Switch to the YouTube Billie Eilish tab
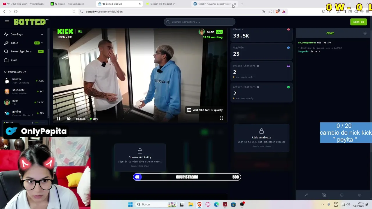 [x=23, y=4]
